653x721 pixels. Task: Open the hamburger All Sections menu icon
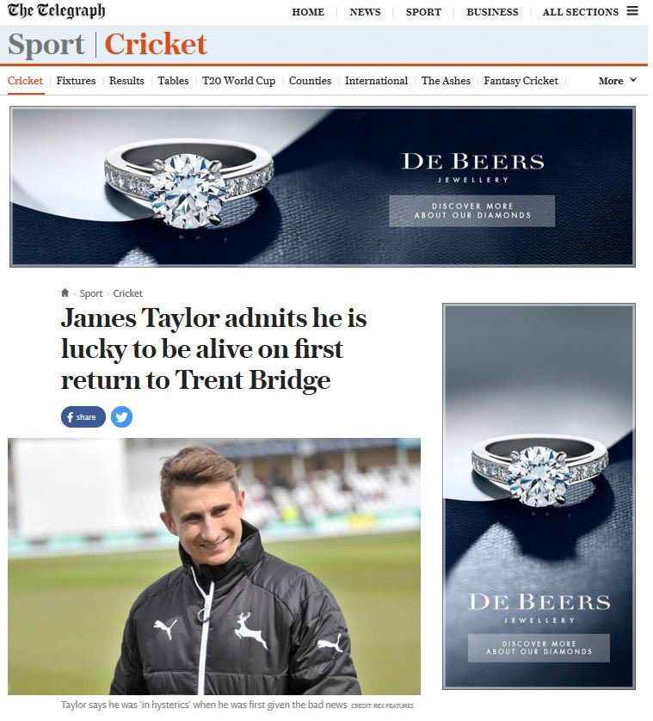tap(632, 11)
